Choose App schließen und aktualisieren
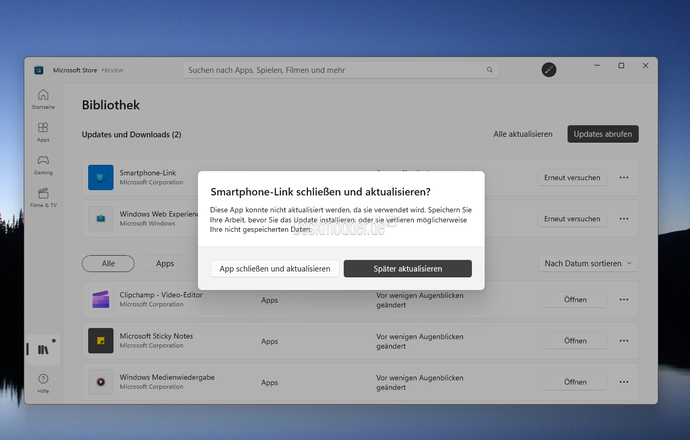The width and height of the screenshot is (690, 440). coord(275,268)
